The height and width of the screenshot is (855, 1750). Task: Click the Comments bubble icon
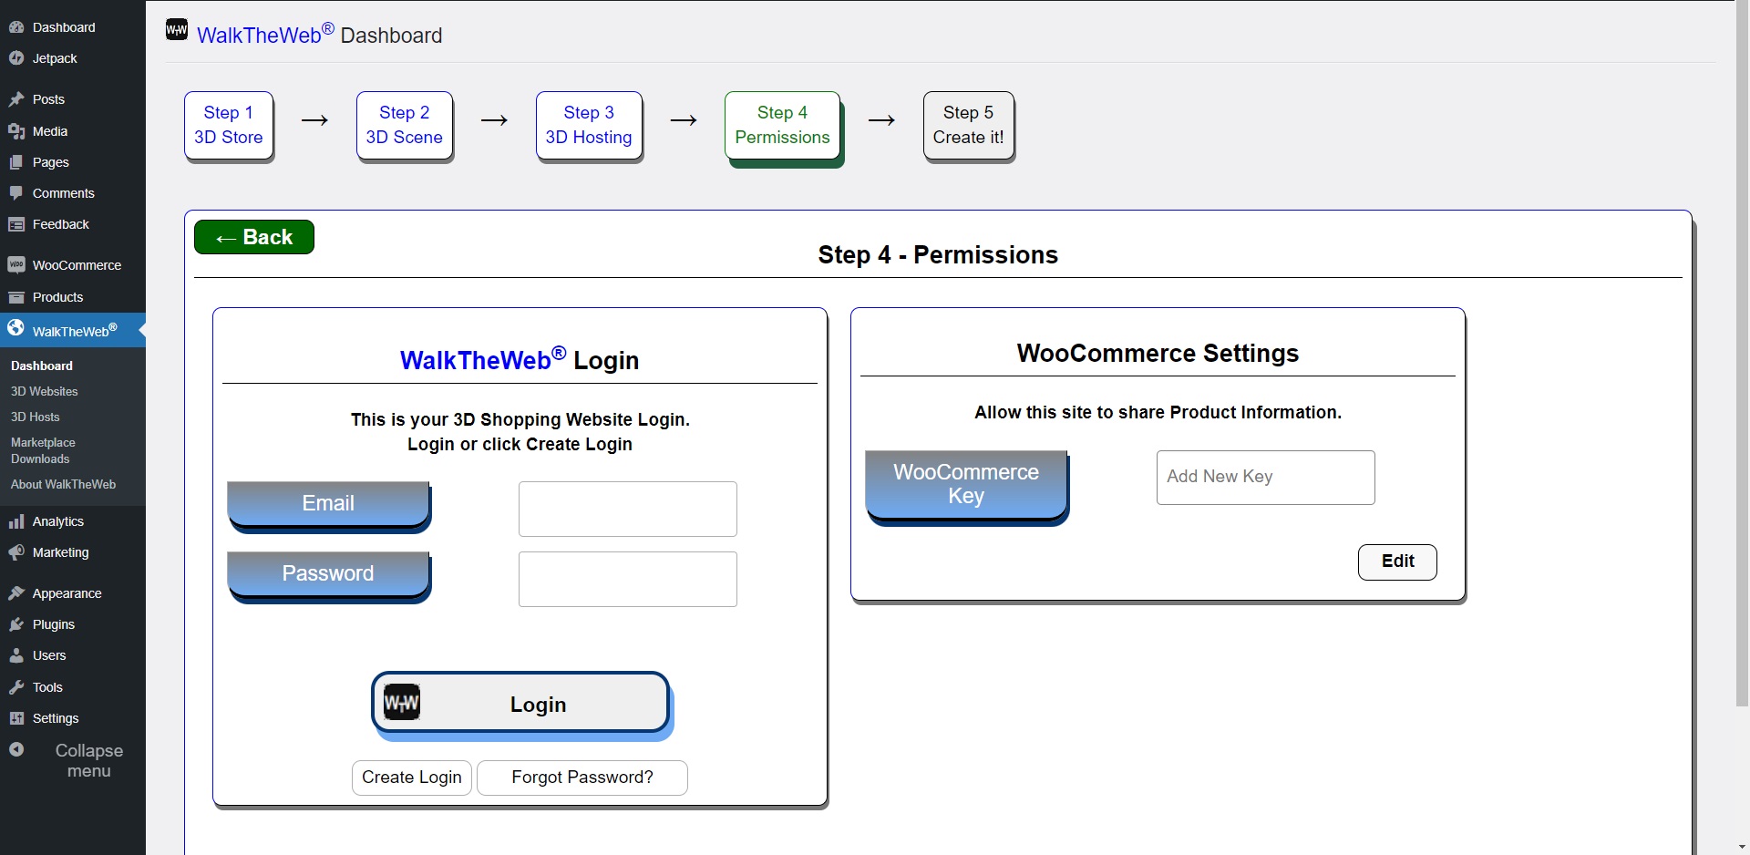[x=16, y=193]
